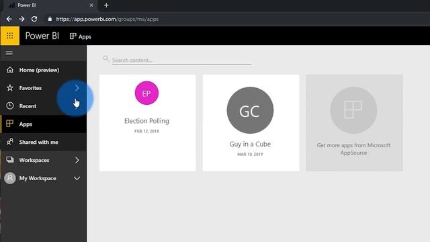Viewport: 430px width, 242px height.
Task: Click the search magnifier icon
Action: click(x=106, y=58)
